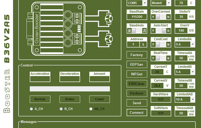Click the S button beside Address
This screenshot has height=128, width=201.
click(x=143, y=45)
